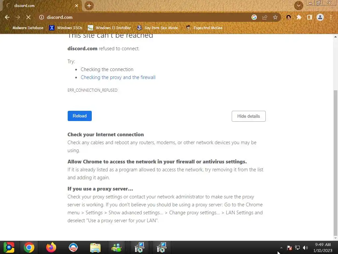
Task: Open Espectral McGee bookmark
Action: pos(204,28)
